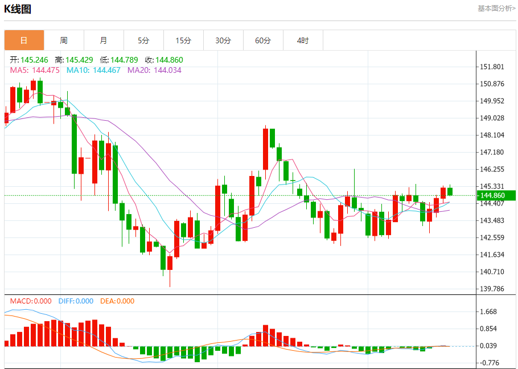The width and height of the screenshot is (518, 369).
Task: Click the MA5 indicator label
Action: coord(35,70)
